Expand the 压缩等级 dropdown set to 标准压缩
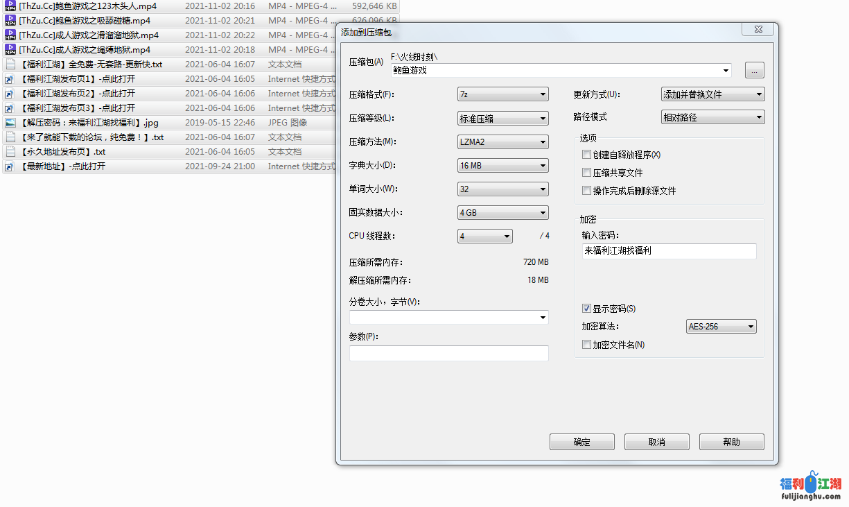Image resolution: width=849 pixels, height=507 pixels. [502, 119]
